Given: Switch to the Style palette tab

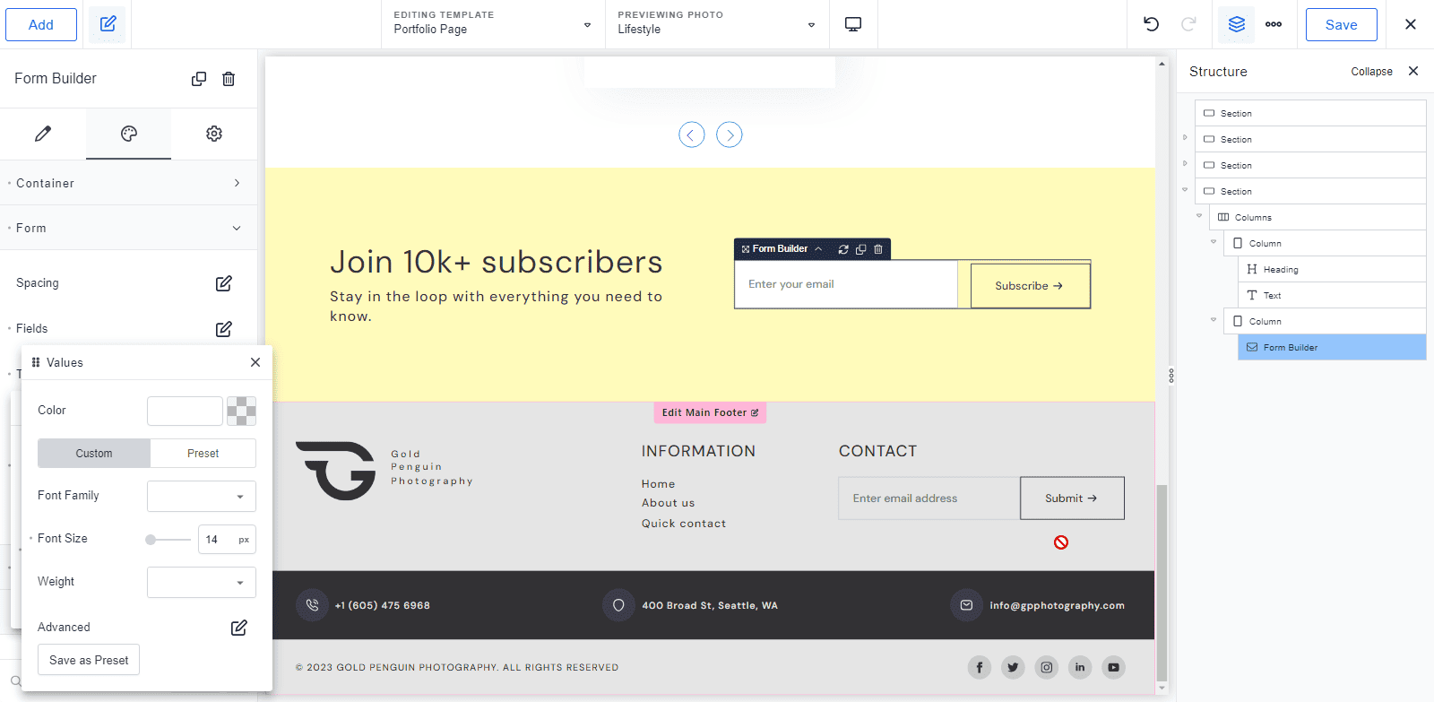Looking at the screenshot, I should pyautogui.click(x=128, y=134).
